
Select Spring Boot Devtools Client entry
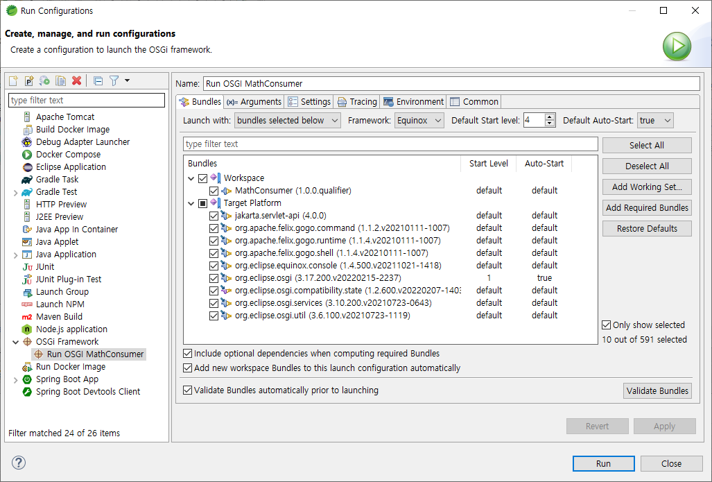click(x=88, y=392)
